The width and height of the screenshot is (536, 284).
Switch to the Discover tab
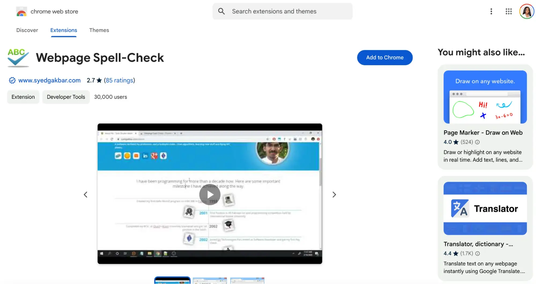coord(27,30)
